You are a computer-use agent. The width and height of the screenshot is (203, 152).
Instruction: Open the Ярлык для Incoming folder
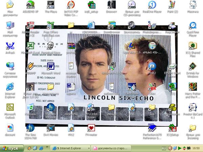(193, 128)
